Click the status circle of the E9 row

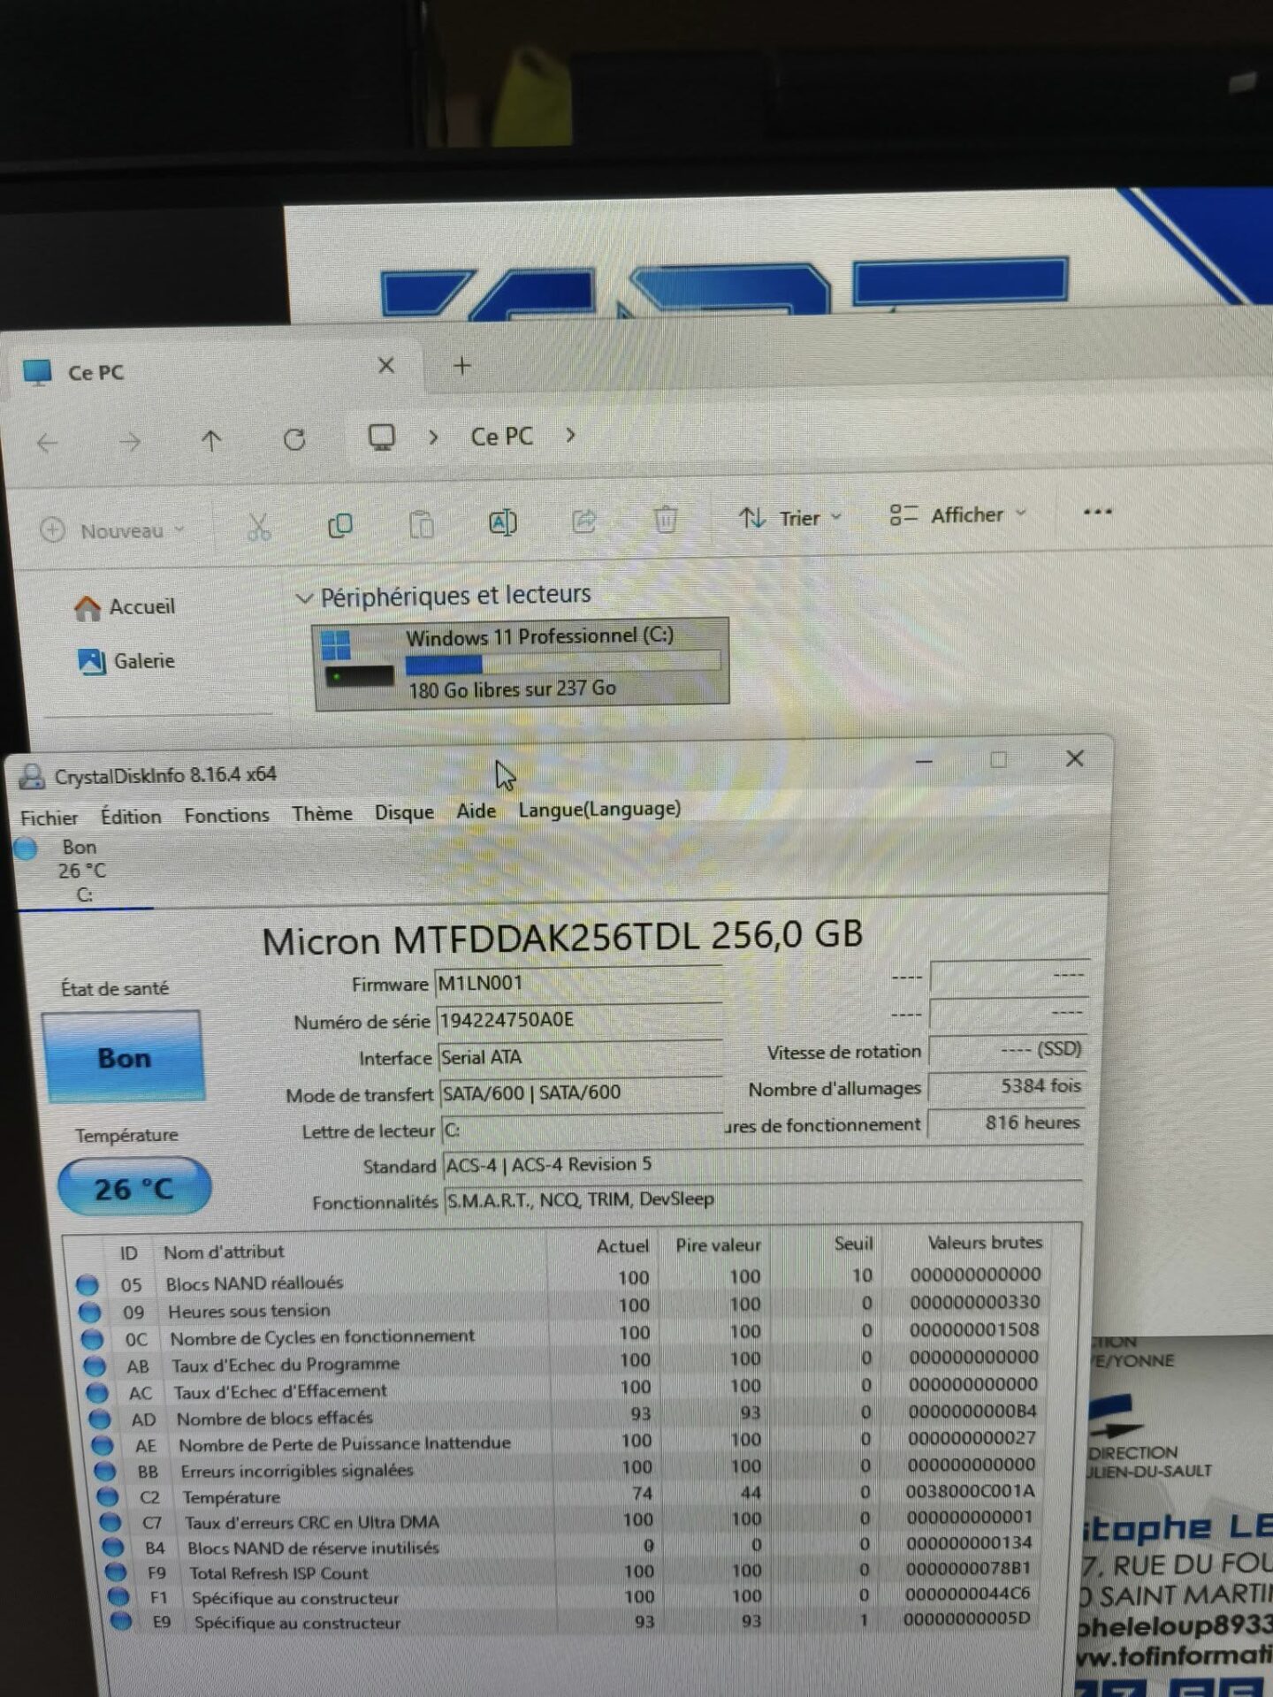pos(121,1621)
